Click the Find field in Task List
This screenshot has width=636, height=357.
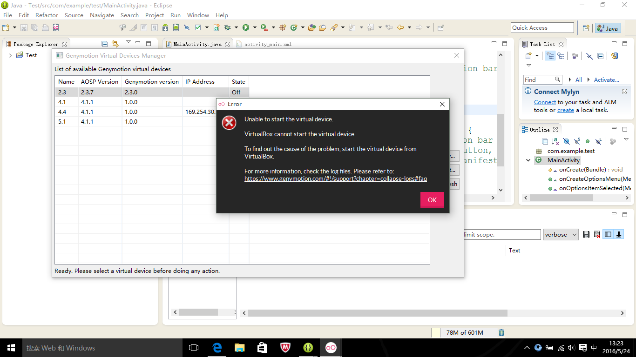point(542,79)
